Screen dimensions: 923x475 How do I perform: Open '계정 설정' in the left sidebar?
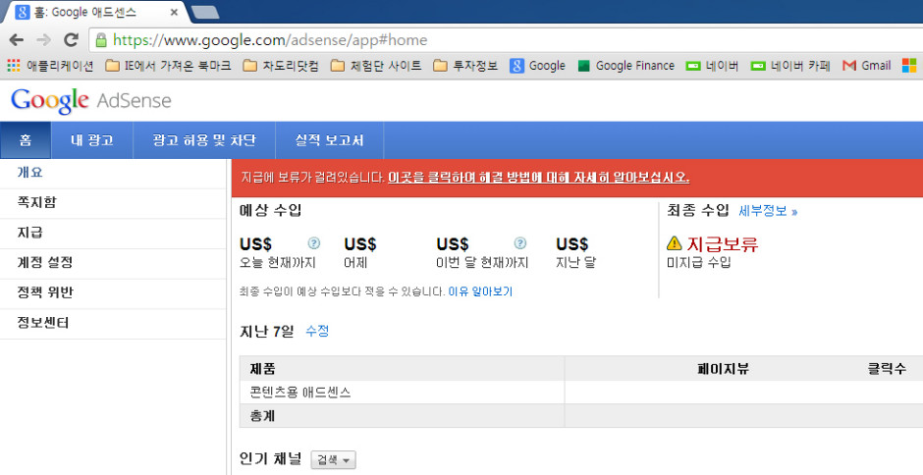pos(113,263)
